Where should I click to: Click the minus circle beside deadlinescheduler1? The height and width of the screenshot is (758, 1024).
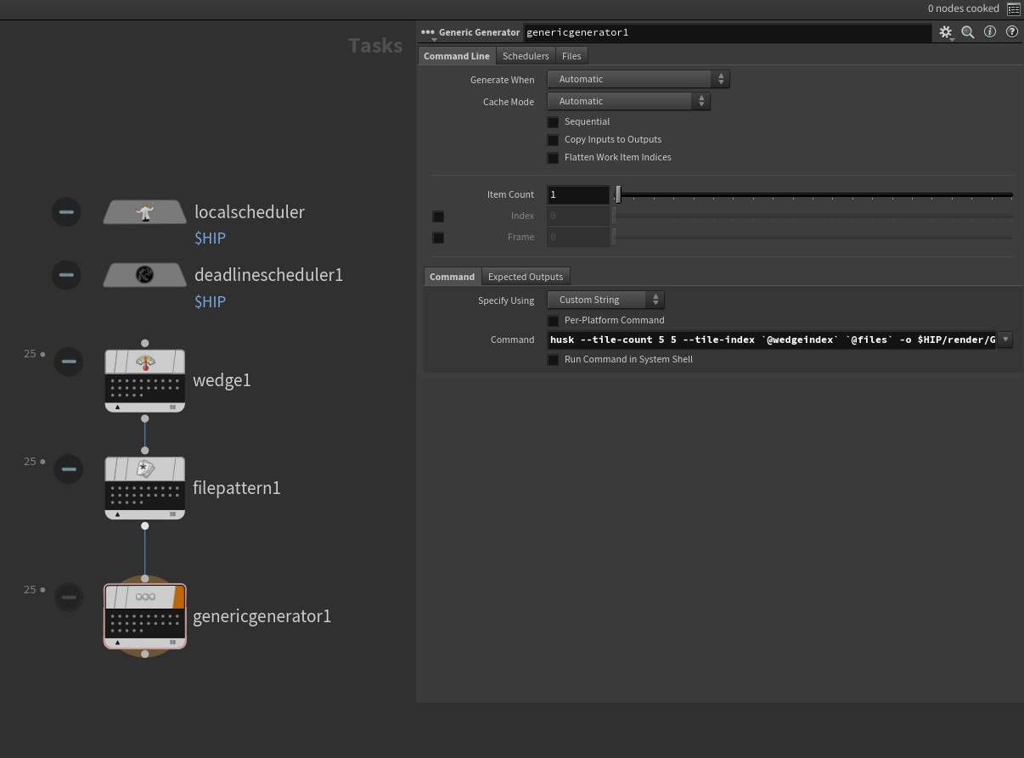(x=66, y=275)
